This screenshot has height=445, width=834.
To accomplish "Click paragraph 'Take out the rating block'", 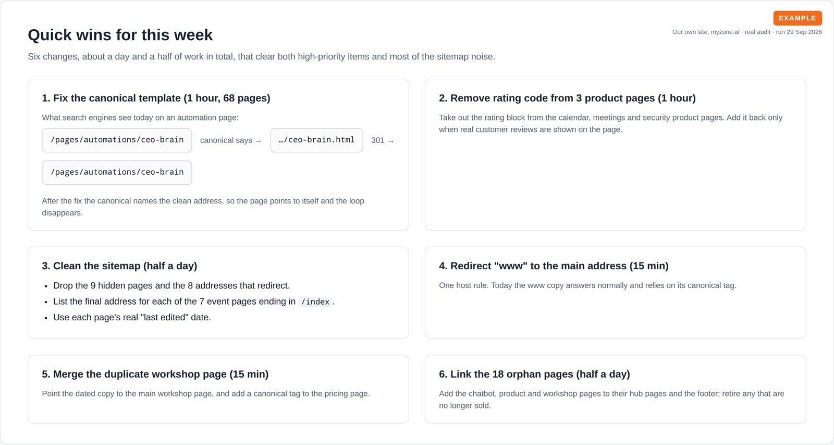I will [x=610, y=124].
